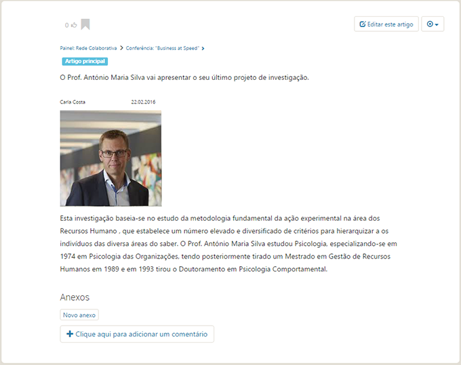Go to Painel: Rede Colaborativa breadcrumb
This screenshot has height=365, width=461.
[88, 48]
